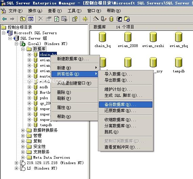Choose 分离数据库(H)... in submenu
This screenshot has width=193, height=179.
(126, 126)
